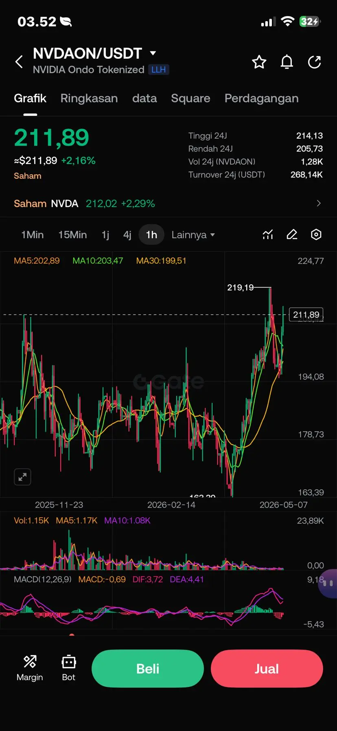The width and height of the screenshot is (337, 731).
Task: Tap the Wi-Fi icon in status bar
Action: point(288,22)
